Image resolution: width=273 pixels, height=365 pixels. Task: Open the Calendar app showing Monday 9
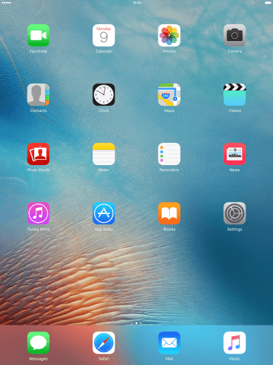pyautogui.click(x=103, y=36)
